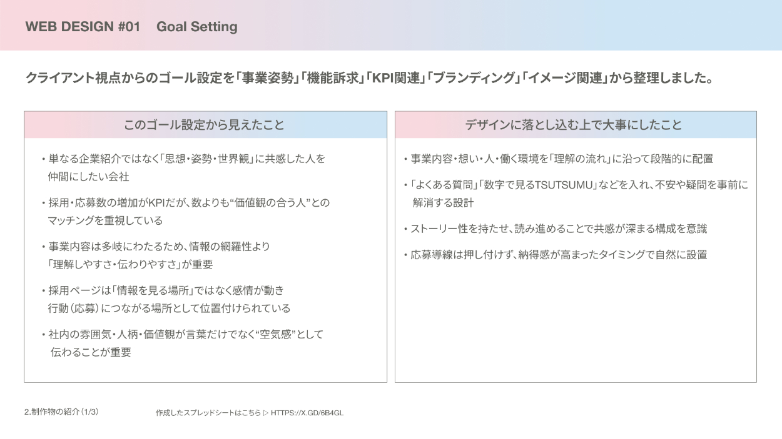Select the Goal Setting heading text
The image size is (782, 439).
point(196,27)
